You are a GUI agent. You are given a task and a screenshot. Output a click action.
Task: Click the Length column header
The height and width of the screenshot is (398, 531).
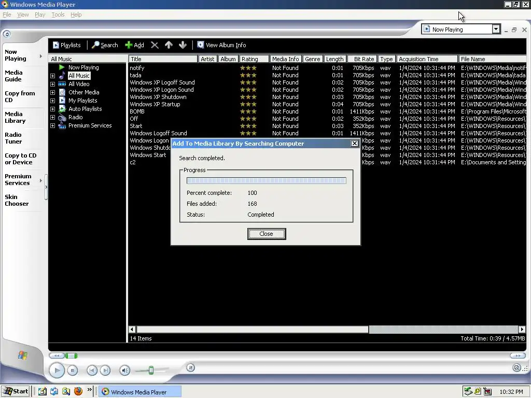(334, 59)
